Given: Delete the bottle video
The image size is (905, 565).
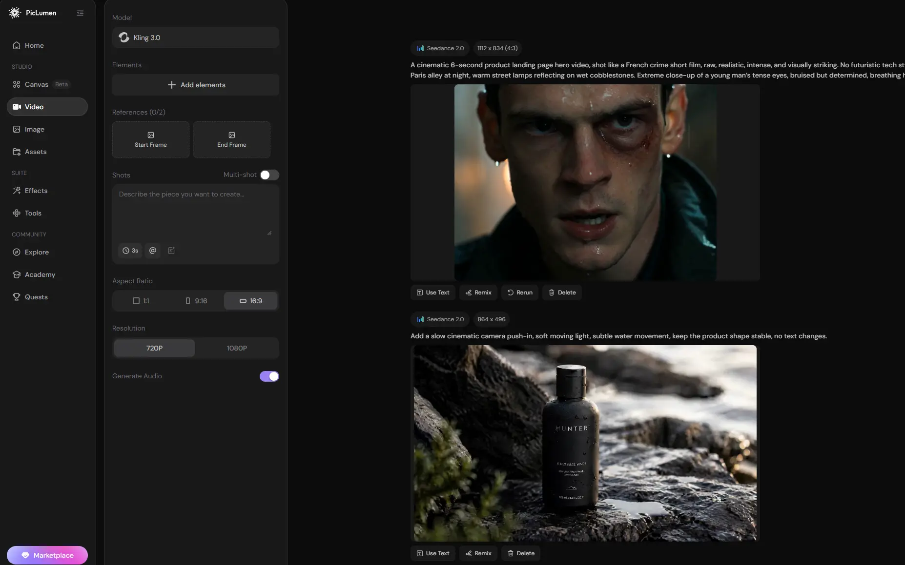Looking at the screenshot, I should 521,553.
